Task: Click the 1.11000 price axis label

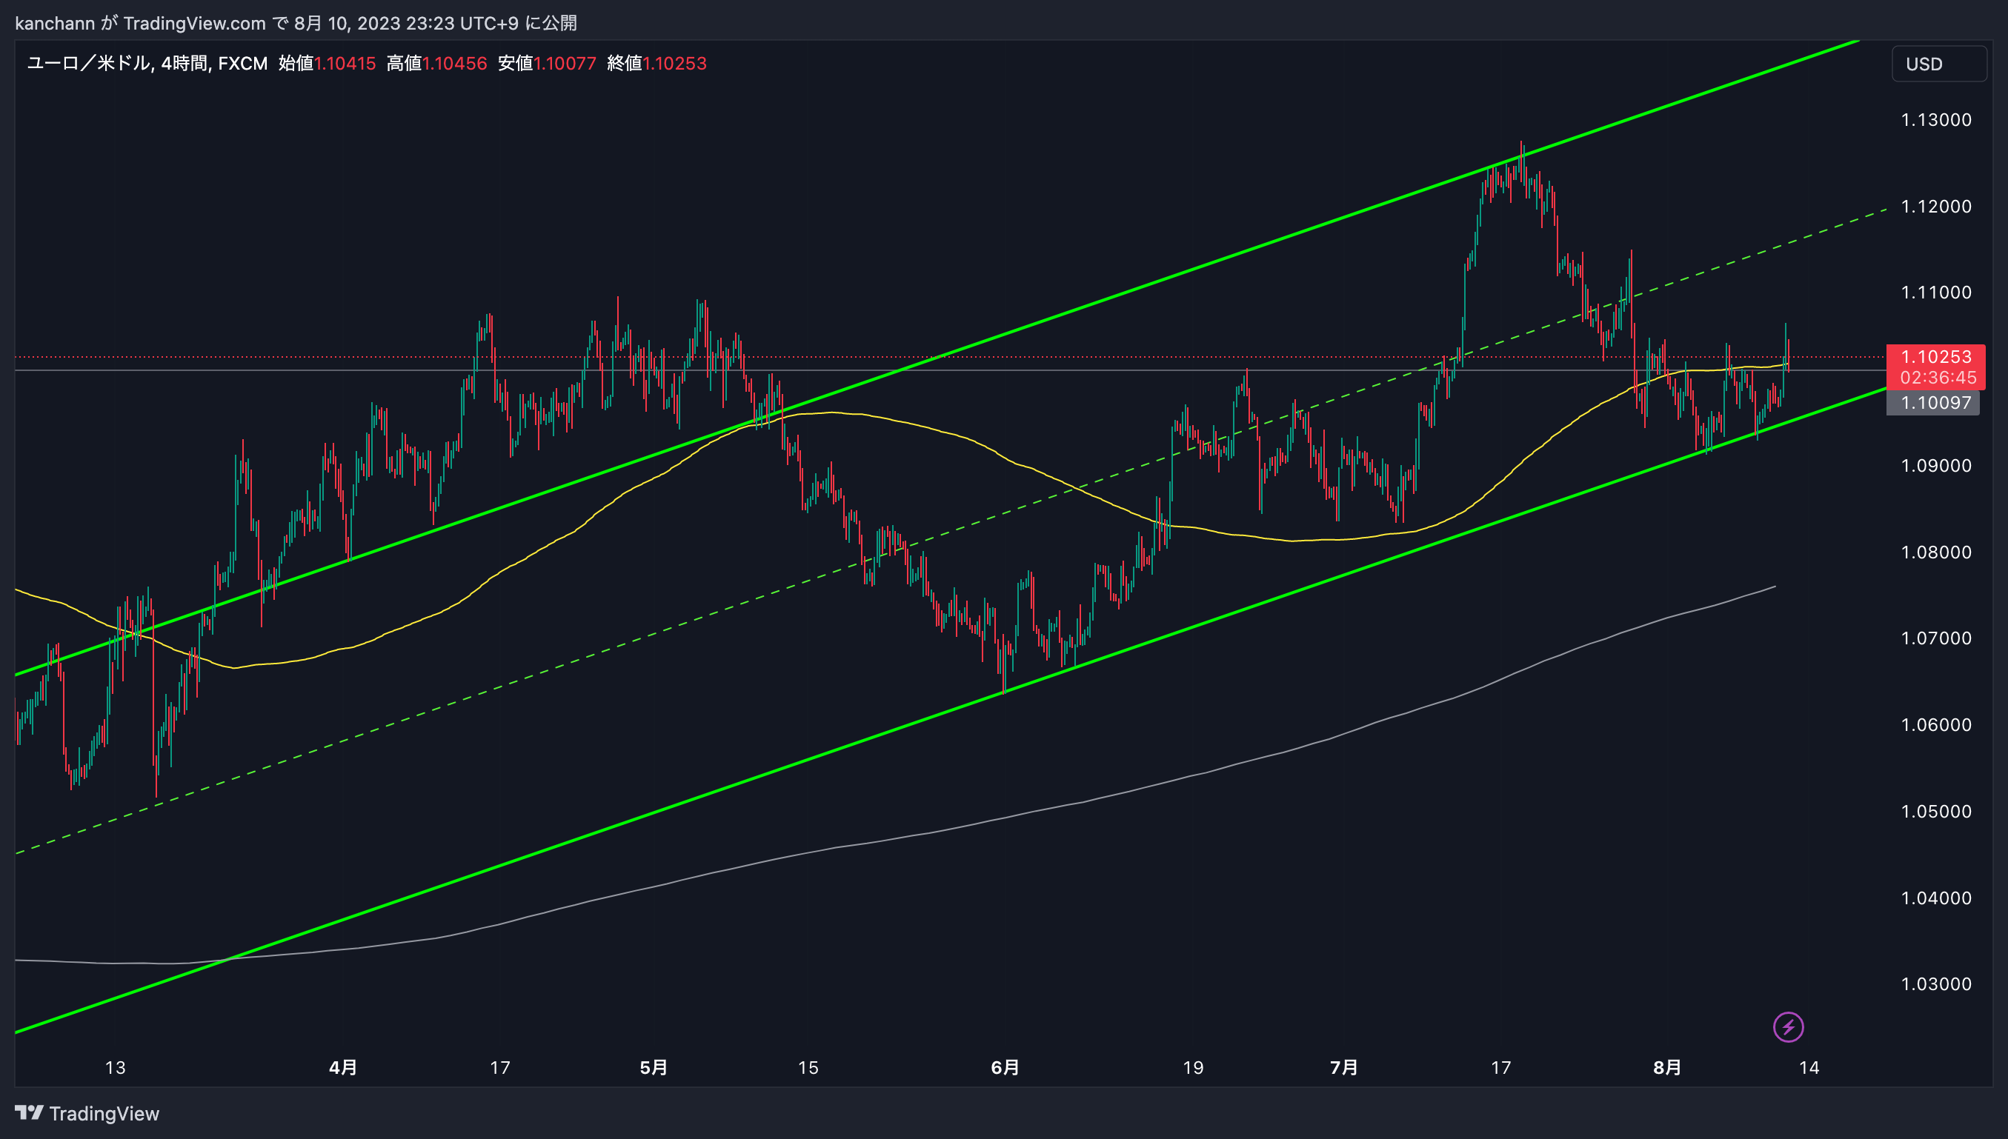Action: point(1936,293)
